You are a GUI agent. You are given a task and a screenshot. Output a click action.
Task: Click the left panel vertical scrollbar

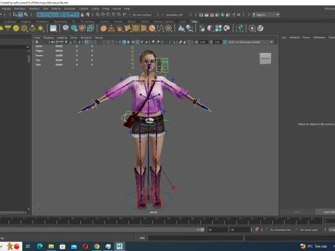pos(29,59)
